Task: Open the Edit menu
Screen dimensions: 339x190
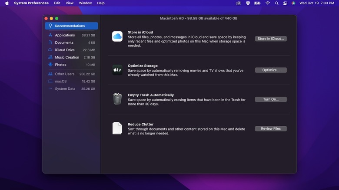Action: click(x=57, y=3)
